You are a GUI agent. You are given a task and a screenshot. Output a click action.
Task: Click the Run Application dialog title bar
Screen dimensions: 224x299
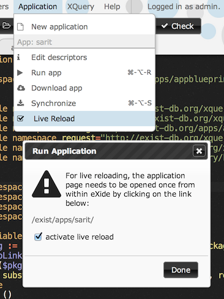(x=116, y=151)
